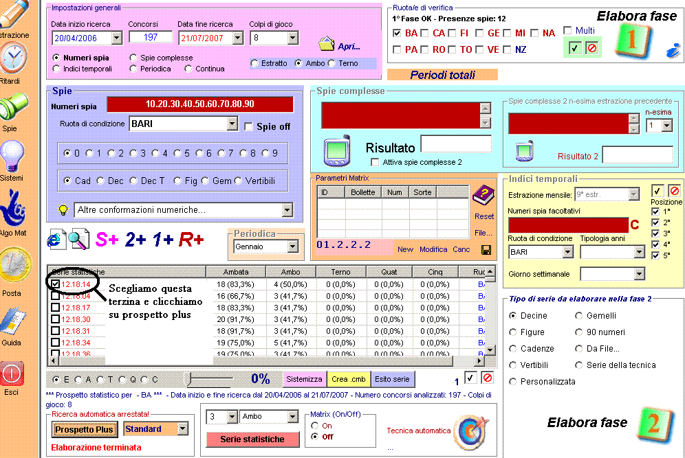Click the Matrix save floppy icon
This screenshot has height=458, width=685.
486,250
